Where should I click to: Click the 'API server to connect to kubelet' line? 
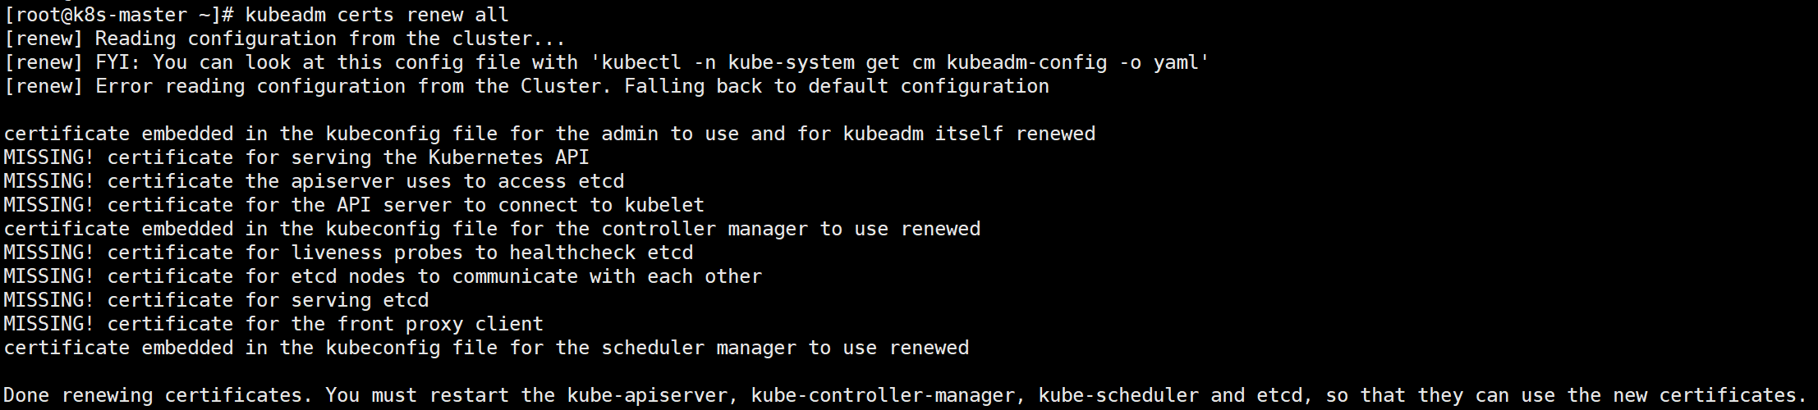354,205
